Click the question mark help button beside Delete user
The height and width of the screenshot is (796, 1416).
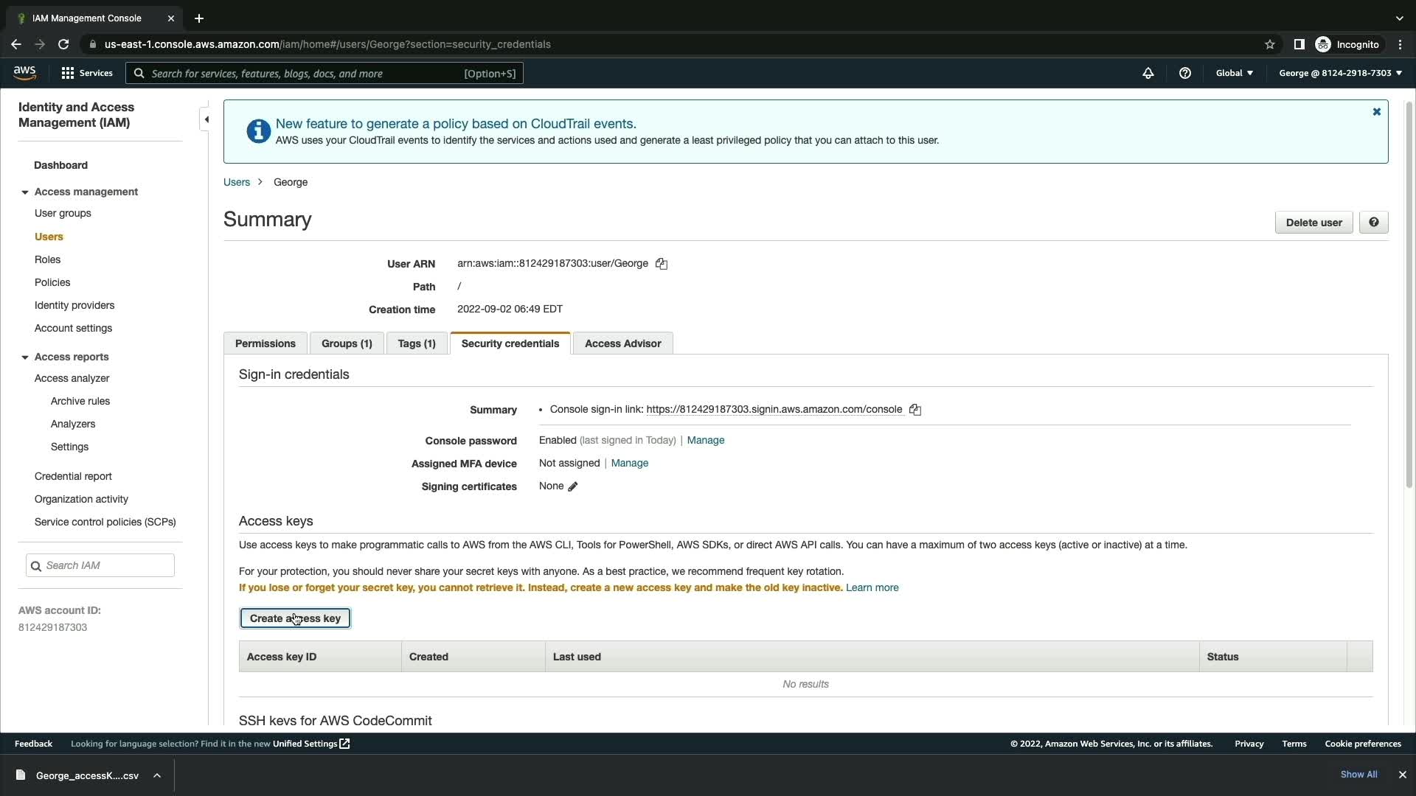1373,223
